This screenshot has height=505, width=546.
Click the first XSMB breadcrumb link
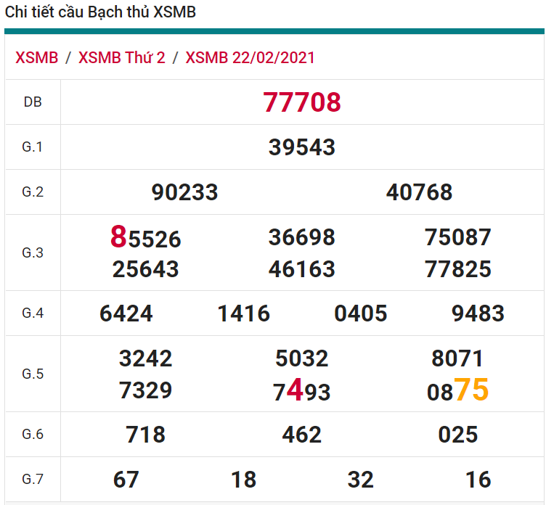click(x=36, y=58)
